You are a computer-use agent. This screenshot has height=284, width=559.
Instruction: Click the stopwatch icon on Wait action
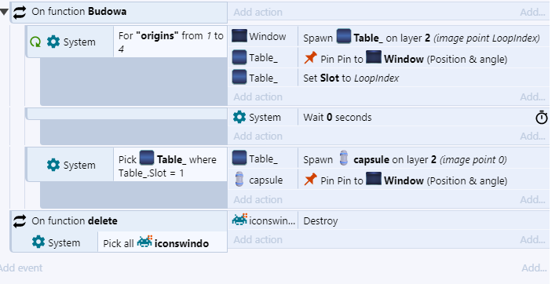[x=542, y=117]
